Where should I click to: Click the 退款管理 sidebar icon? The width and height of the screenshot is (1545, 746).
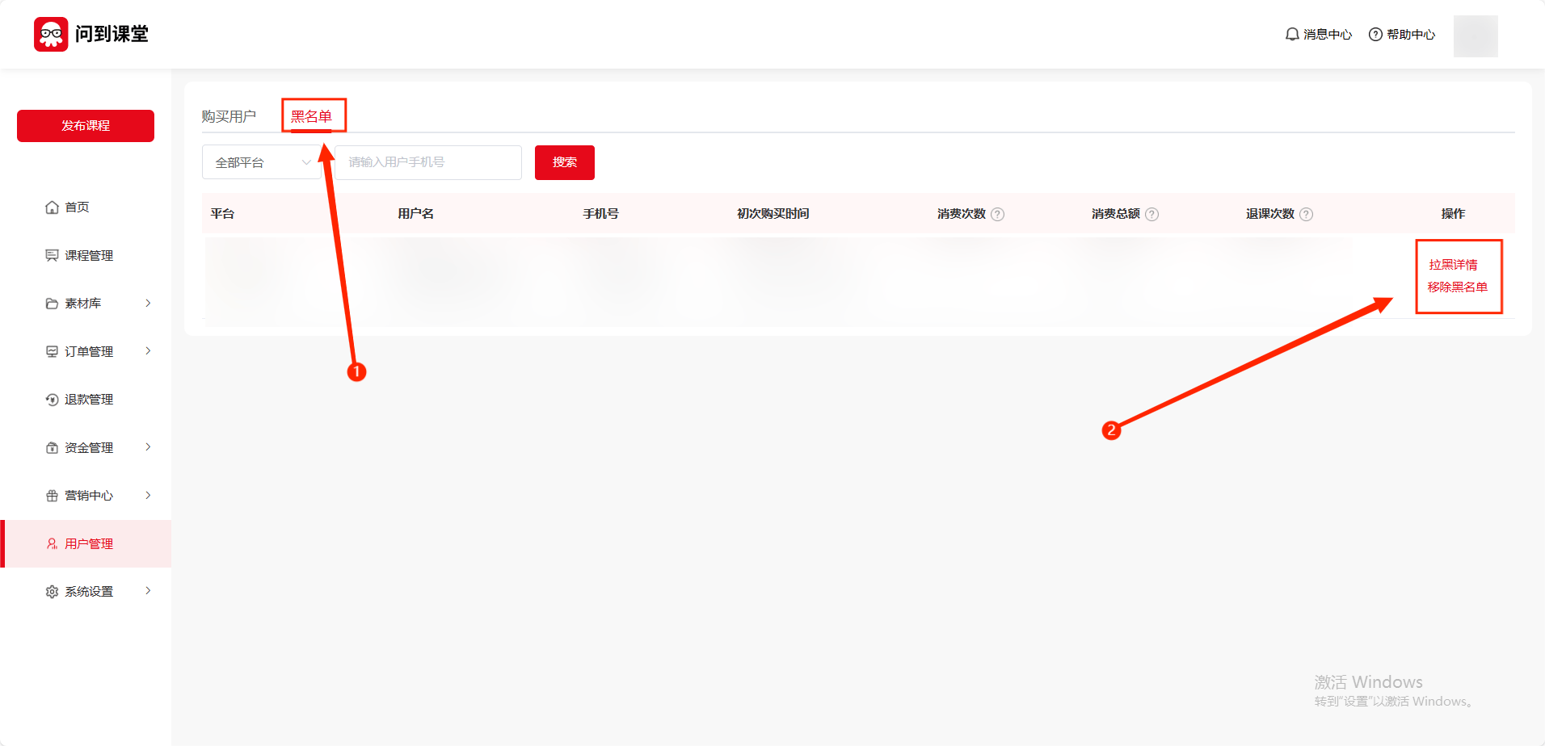(53, 400)
